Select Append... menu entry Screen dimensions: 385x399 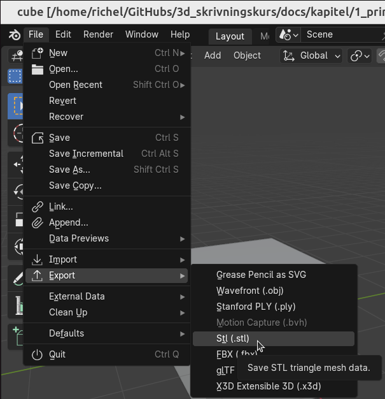pyautogui.click(x=107, y=222)
